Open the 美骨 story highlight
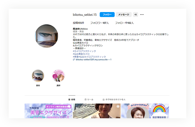The image size is (195, 127). click(x=38, y=76)
